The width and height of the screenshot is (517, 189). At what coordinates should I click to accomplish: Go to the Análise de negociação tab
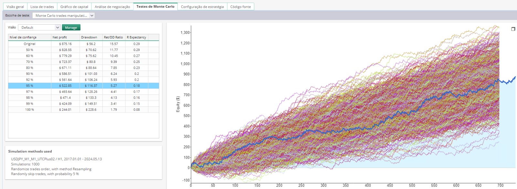pos(112,6)
